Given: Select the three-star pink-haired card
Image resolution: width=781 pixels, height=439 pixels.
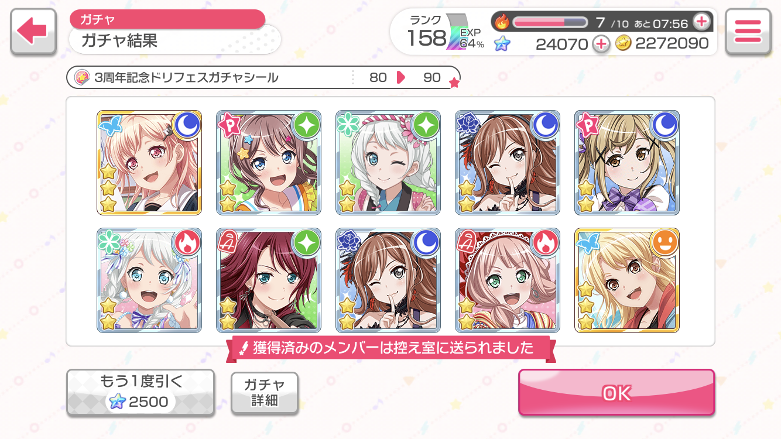Looking at the screenshot, I should (x=149, y=163).
